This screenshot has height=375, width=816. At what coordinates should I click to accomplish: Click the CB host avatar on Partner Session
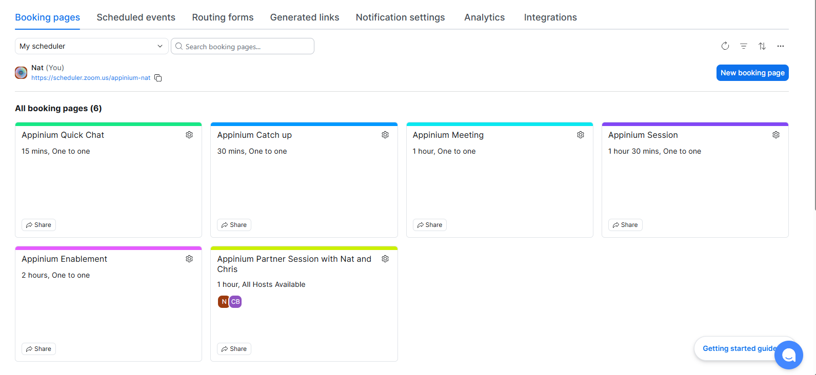click(235, 302)
